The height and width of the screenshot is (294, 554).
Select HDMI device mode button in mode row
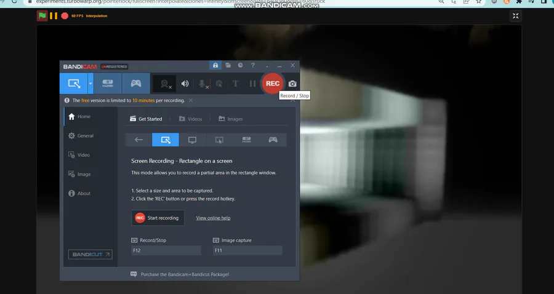(x=246, y=140)
